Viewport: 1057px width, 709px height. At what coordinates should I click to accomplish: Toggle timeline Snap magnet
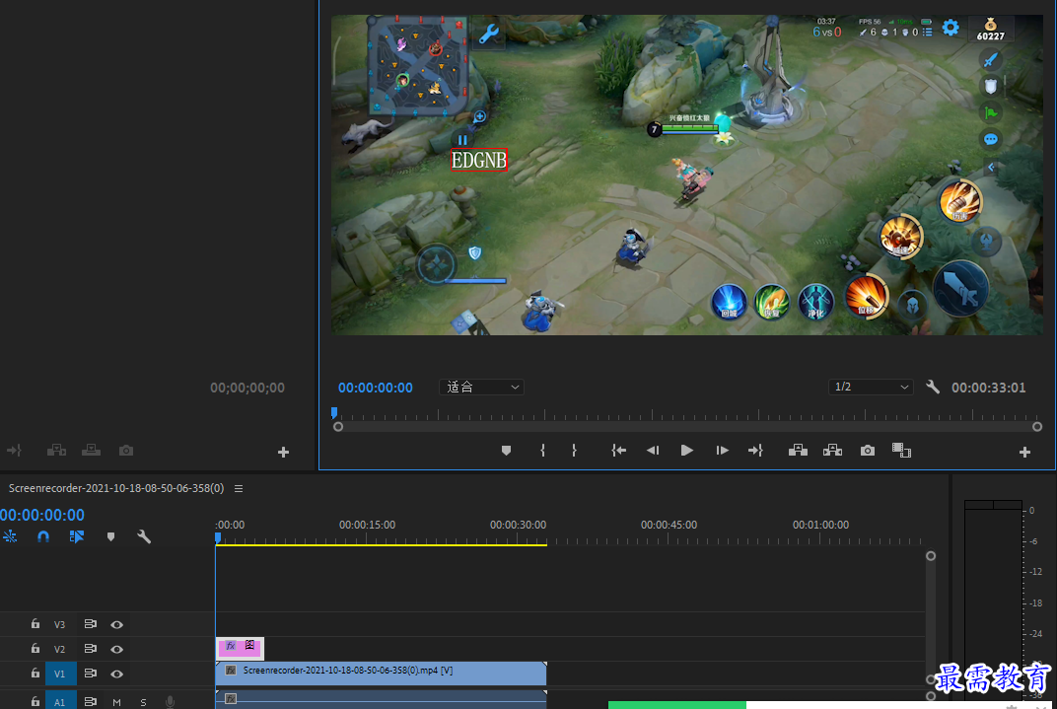43,536
